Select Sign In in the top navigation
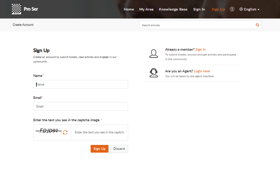This screenshot has height=183, width=280. pos(199,9)
